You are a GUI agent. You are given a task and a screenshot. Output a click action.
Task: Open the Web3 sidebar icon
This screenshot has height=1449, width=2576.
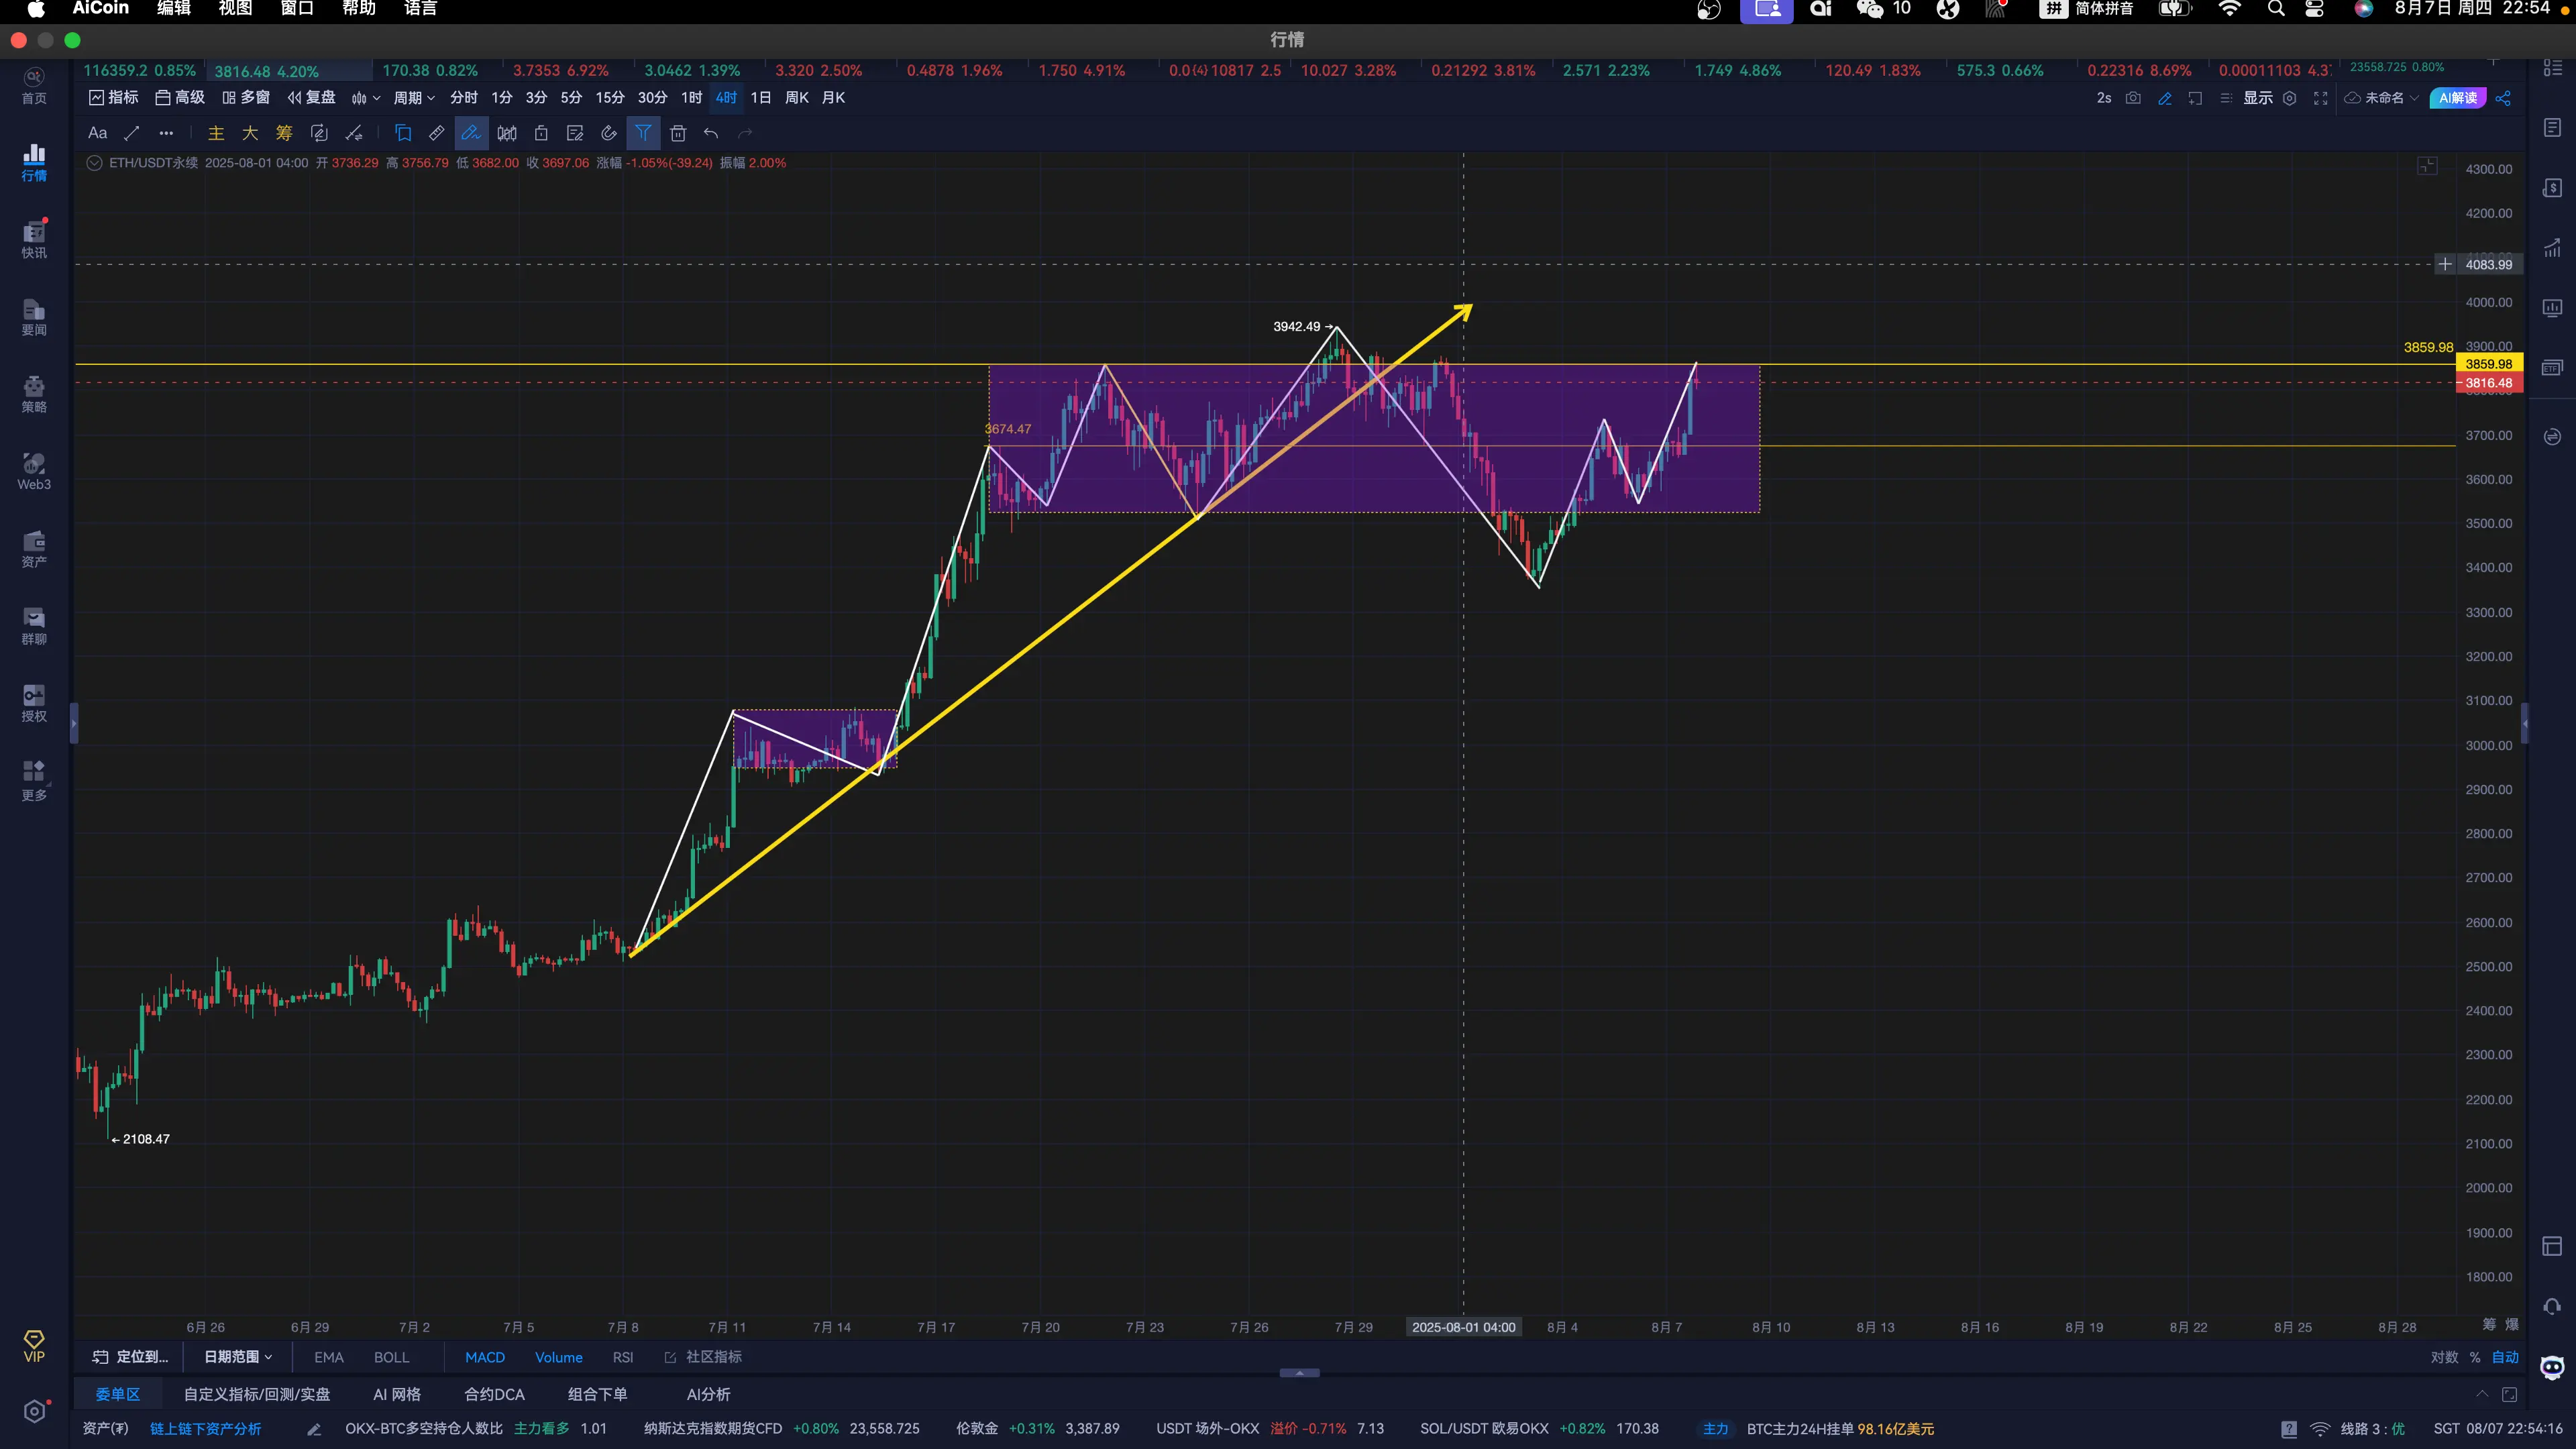click(34, 471)
